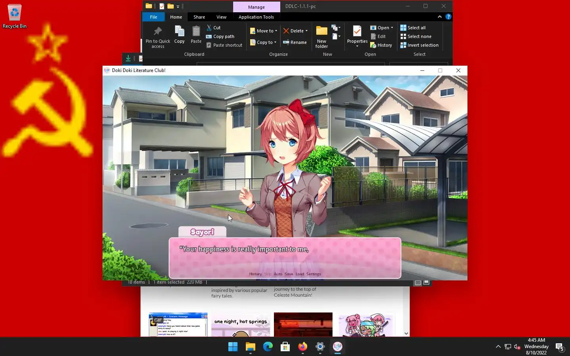Screen dimensions: 570x356
Task: Click the properties quick access toolbar icon
Action: 162,6
